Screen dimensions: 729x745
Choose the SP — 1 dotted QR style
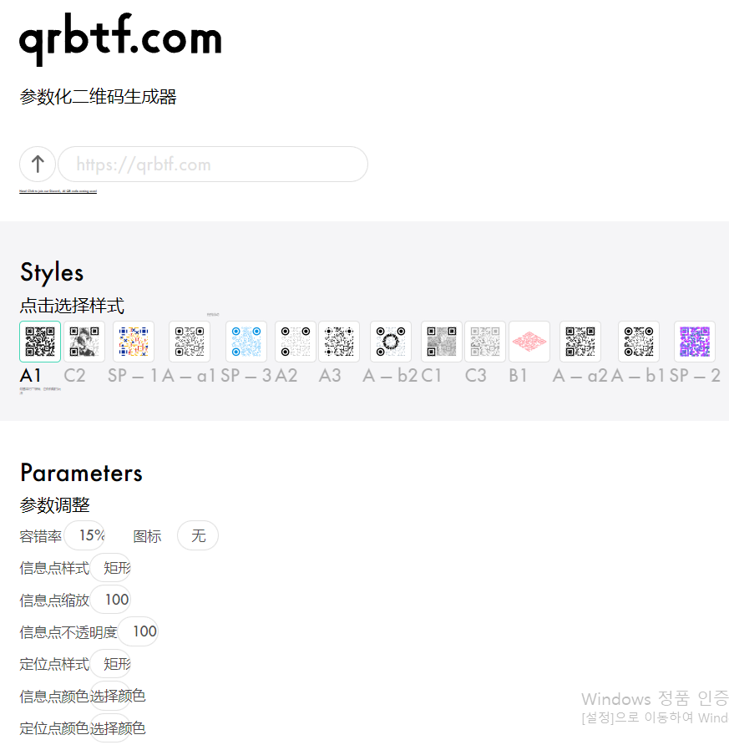[133, 341]
